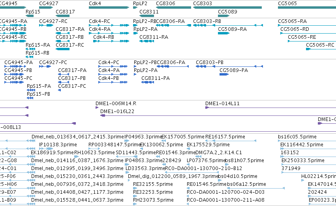336x206 pixels.
Task: Select protein CG4945-PA
Action: tap(19, 62)
